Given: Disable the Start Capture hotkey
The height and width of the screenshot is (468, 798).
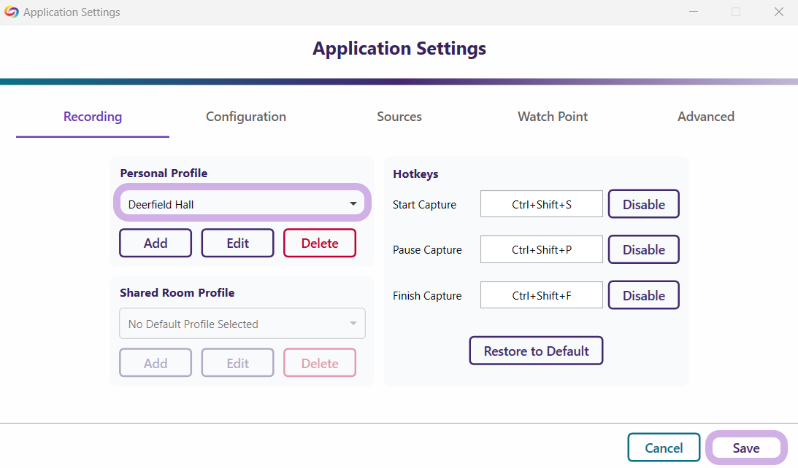Looking at the screenshot, I should click(643, 204).
